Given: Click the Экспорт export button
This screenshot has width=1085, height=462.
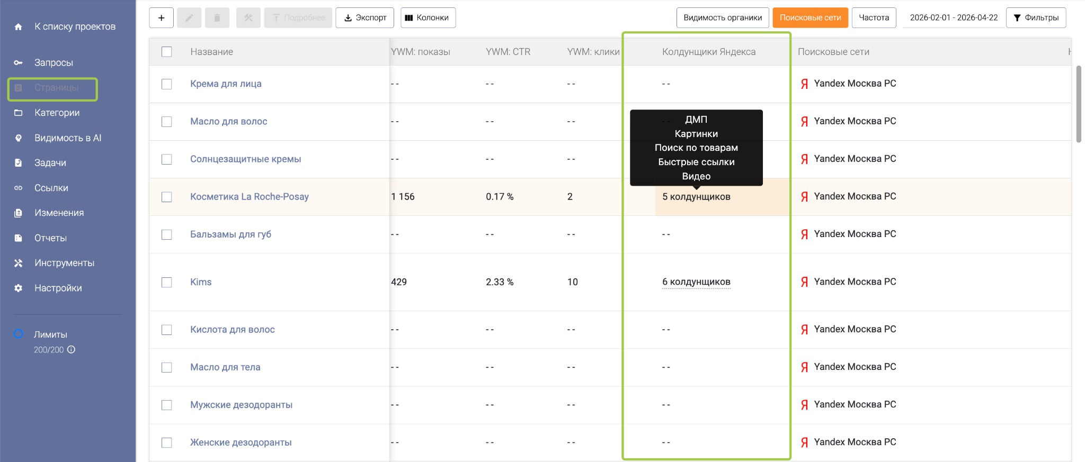Looking at the screenshot, I should [365, 17].
